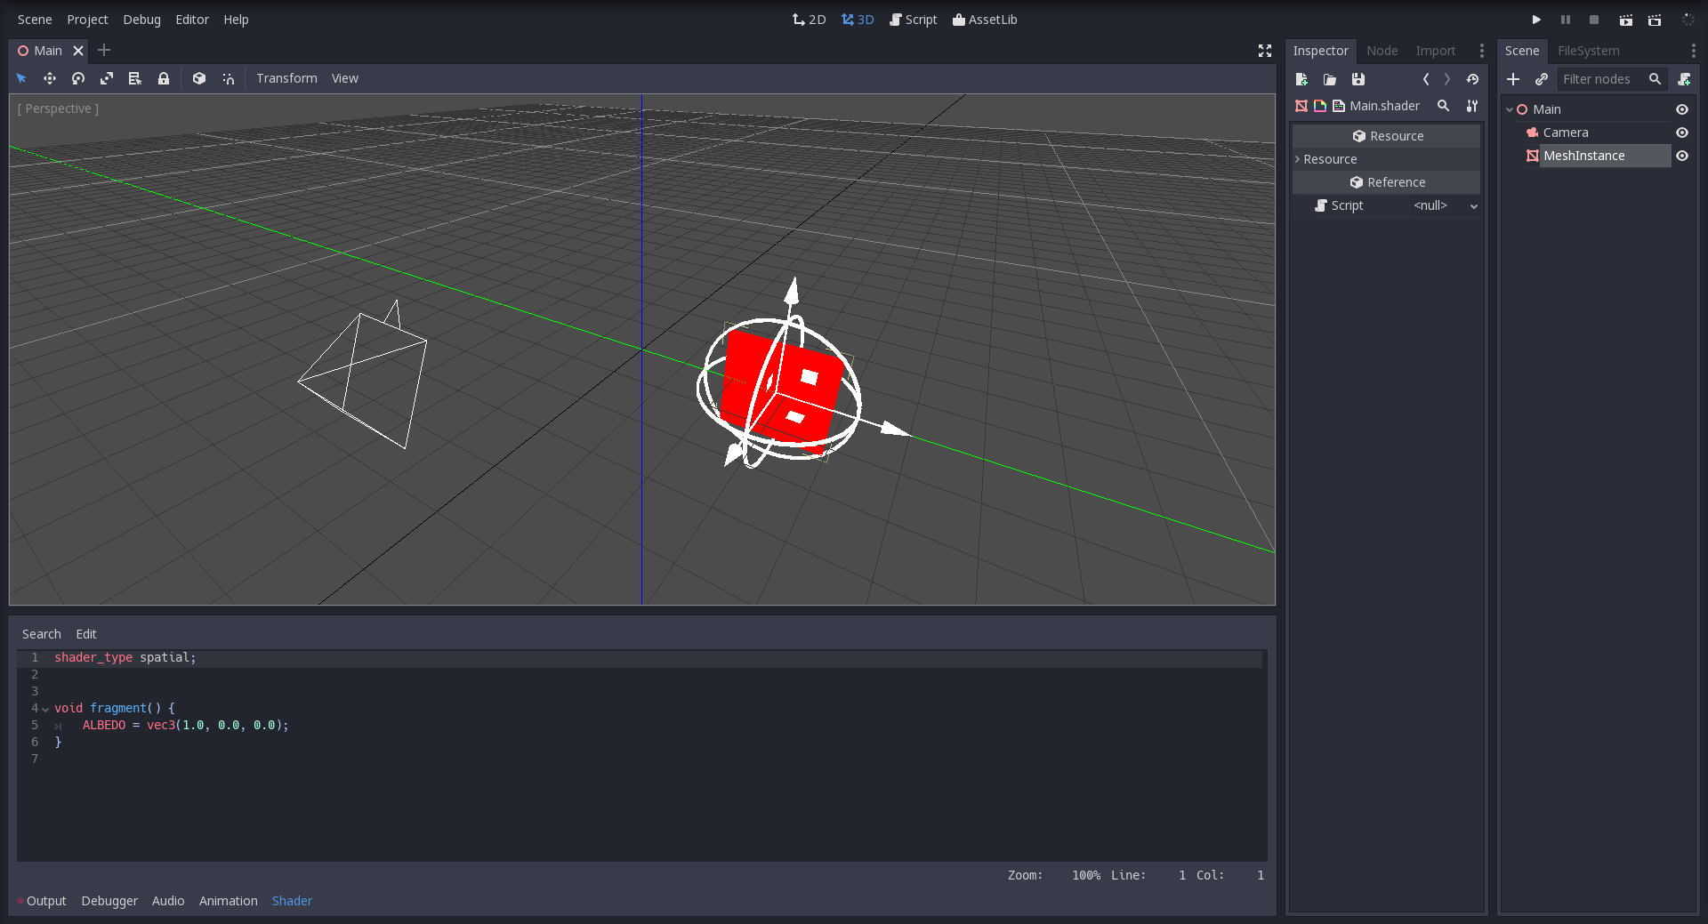Toggle the lock selected object icon
Image resolution: width=1708 pixels, height=924 pixels.
point(164,78)
